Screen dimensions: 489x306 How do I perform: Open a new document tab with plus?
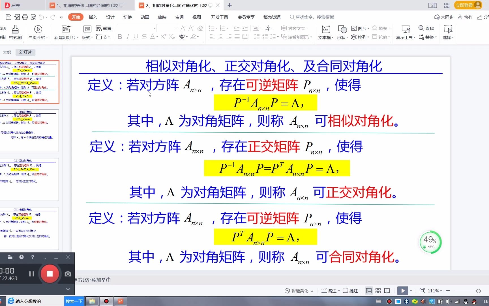pos(230,5)
